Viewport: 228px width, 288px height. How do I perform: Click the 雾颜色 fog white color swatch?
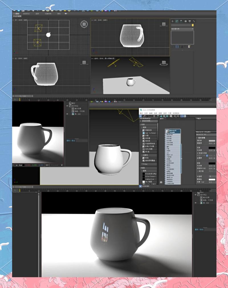pos(212,180)
